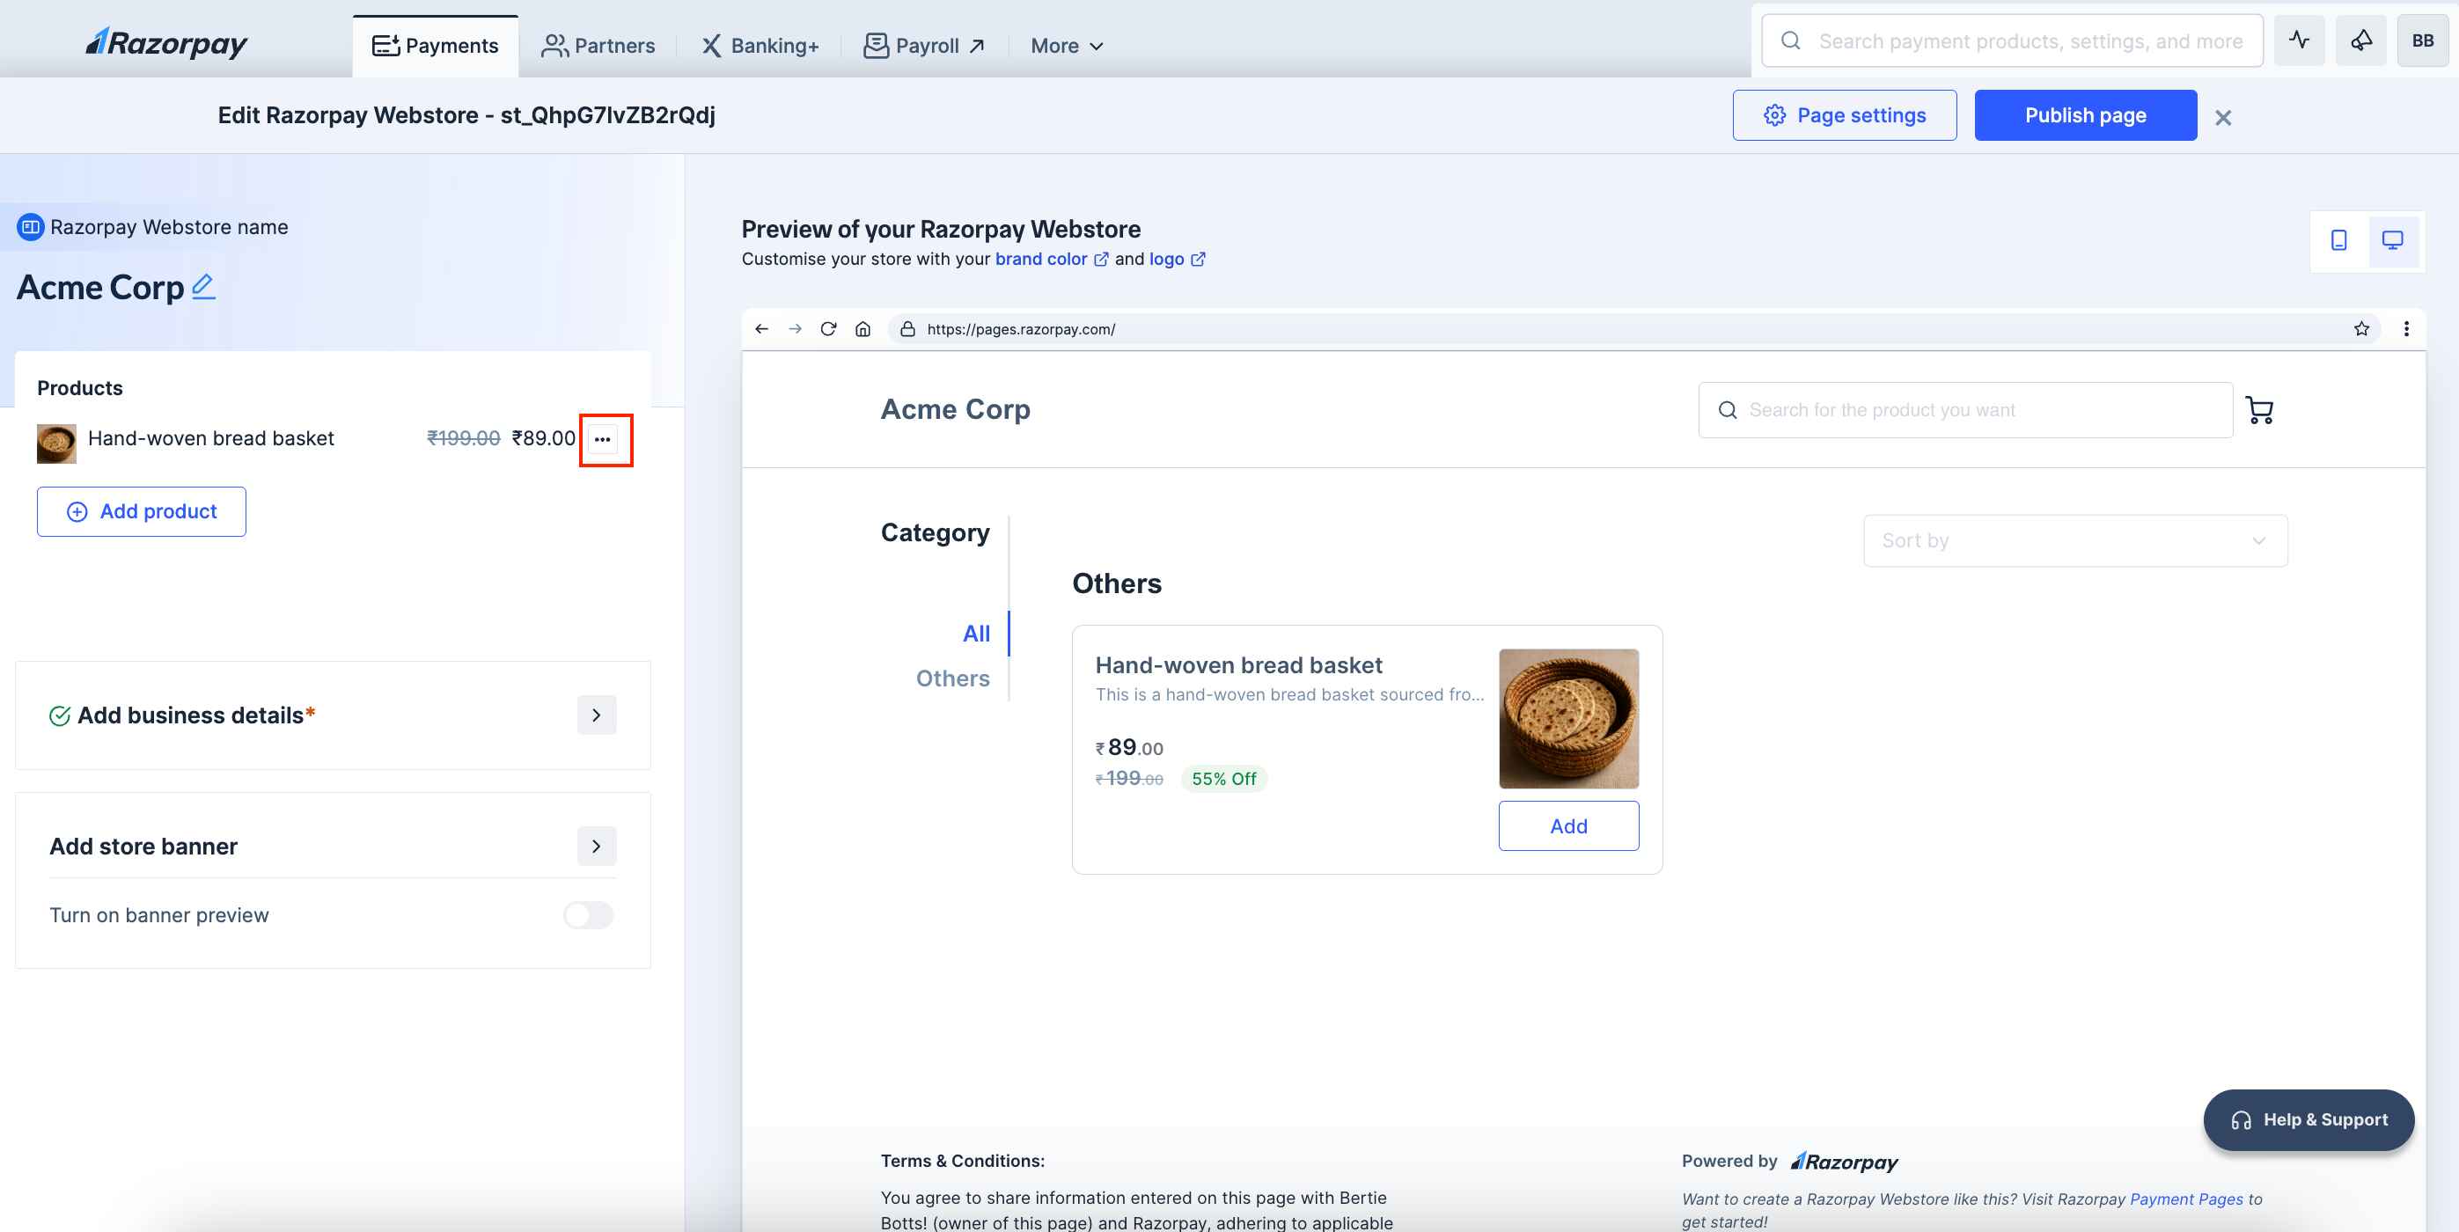
Task: Click the bread basket image in preview card
Action: (1568, 719)
